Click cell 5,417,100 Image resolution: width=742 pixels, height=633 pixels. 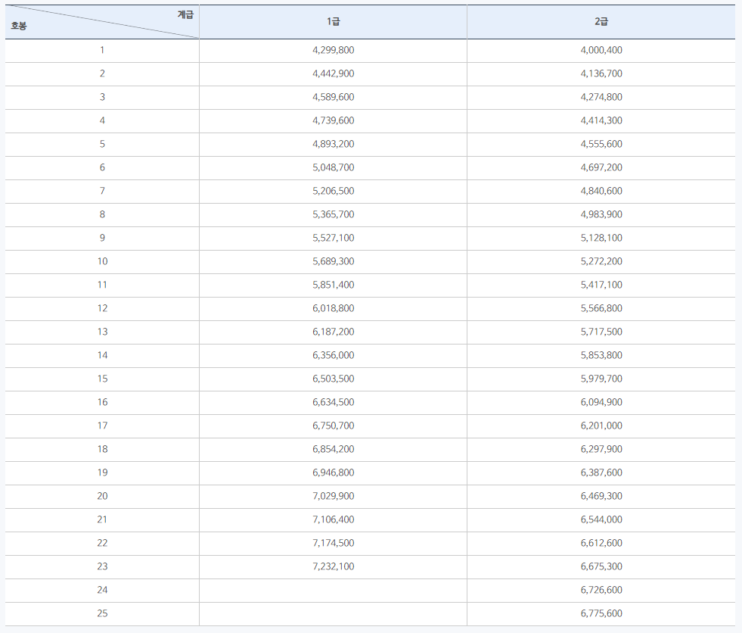coord(601,285)
